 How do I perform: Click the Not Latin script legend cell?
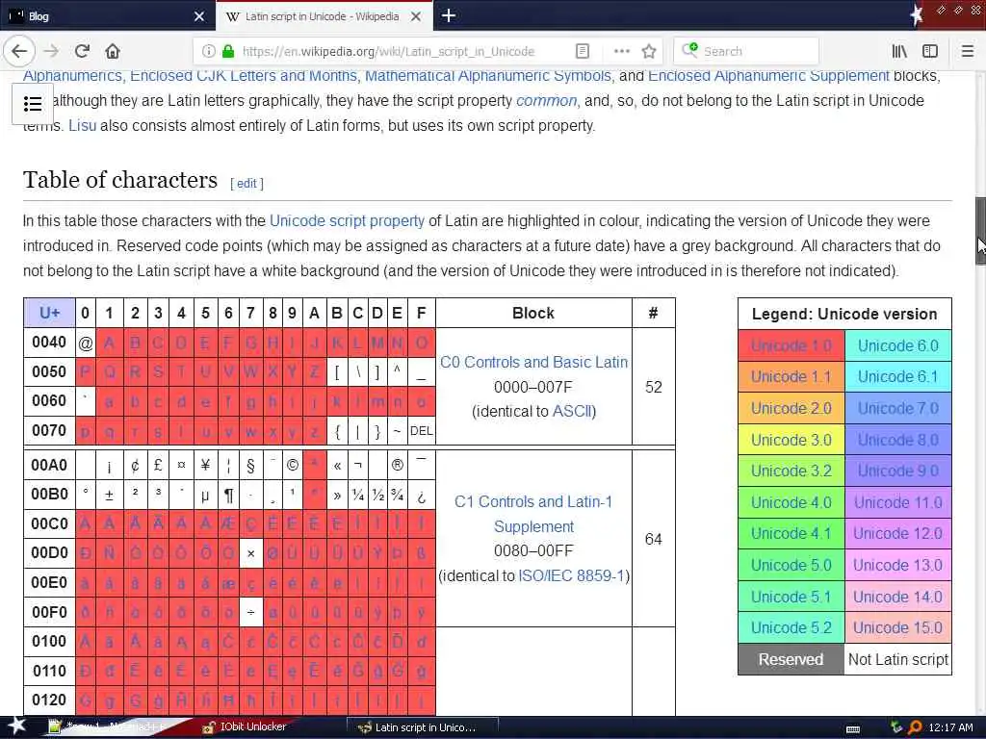tap(897, 659)
